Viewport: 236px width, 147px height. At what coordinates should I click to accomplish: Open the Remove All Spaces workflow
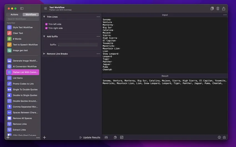[x=22, y=118]
